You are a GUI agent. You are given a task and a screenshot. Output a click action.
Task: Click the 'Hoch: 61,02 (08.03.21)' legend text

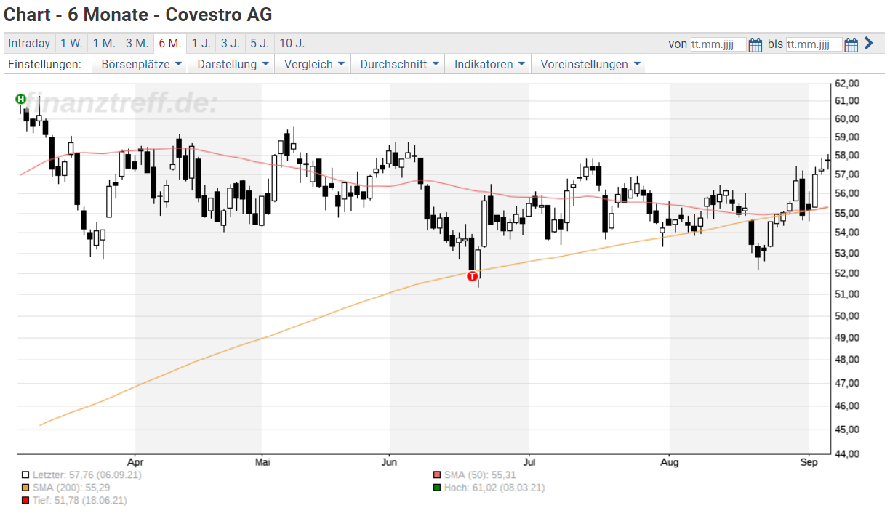pyautogui.click(x=494, y=488)
